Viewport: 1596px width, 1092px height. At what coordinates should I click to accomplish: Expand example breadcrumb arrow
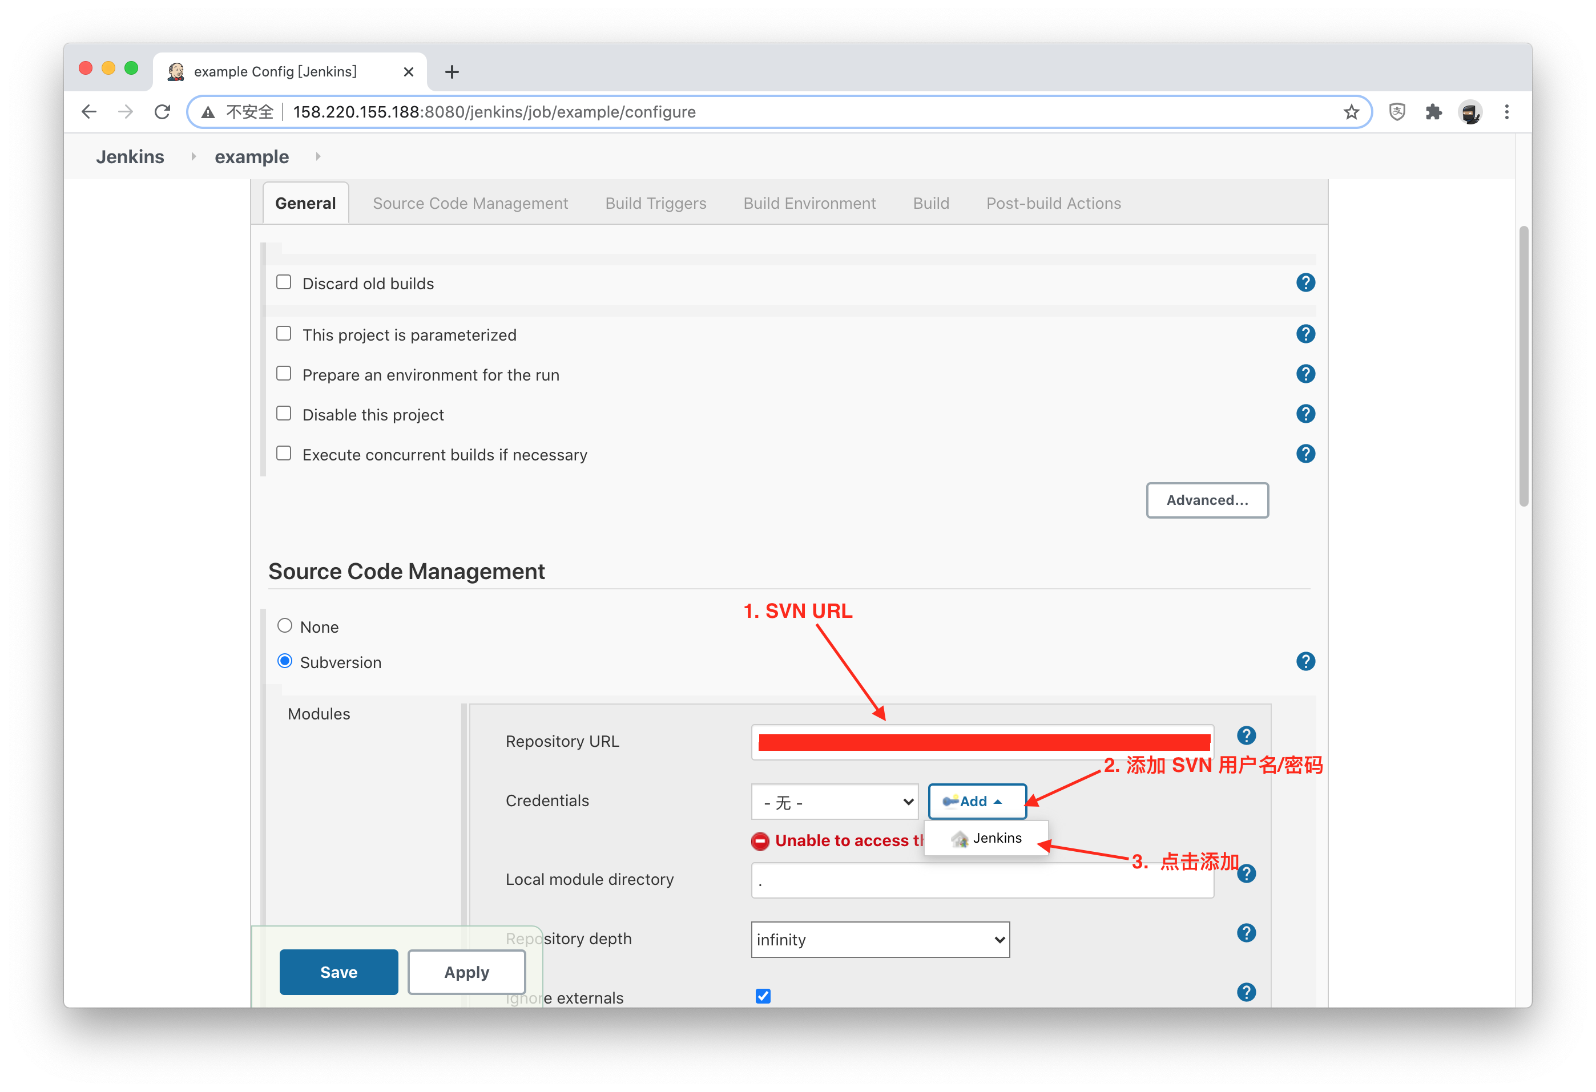point(317,156)
